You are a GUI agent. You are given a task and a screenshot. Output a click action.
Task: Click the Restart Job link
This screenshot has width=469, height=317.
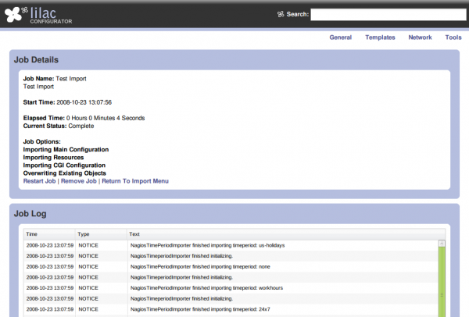[40, 181]
